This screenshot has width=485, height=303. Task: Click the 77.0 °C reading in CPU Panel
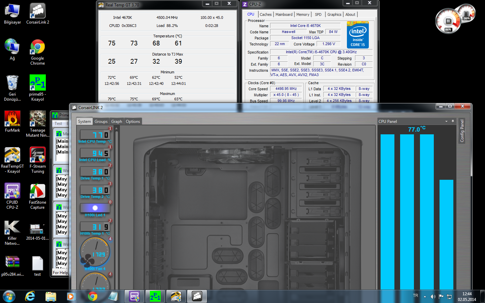pyautogui.click(x=417, y=129)
